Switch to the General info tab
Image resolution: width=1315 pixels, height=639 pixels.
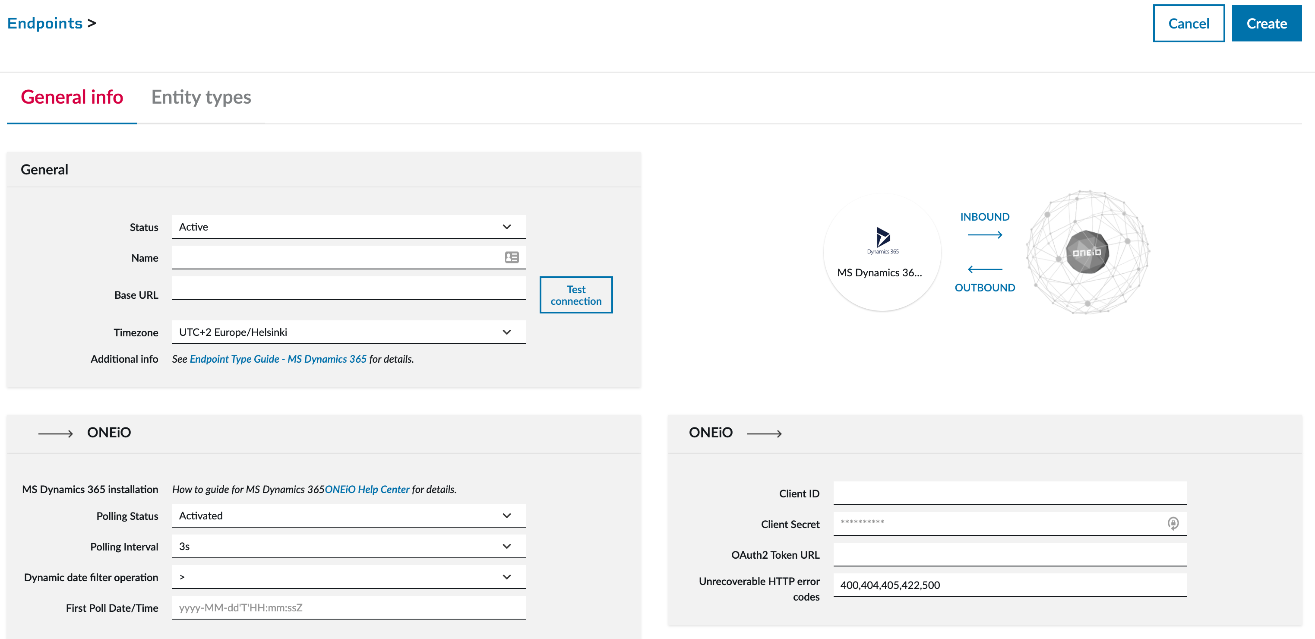pos(72,97)
